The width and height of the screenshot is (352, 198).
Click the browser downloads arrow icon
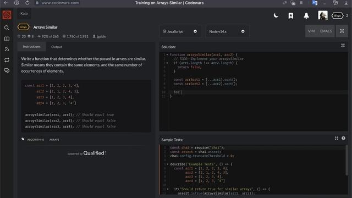346,3
